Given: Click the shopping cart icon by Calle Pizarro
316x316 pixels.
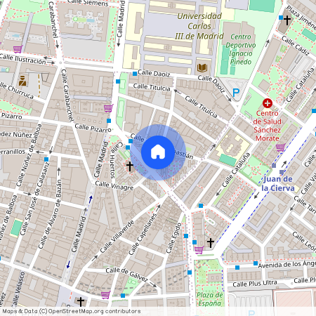Looking at the screenshot, I should pyautogui.click(x=108, y=108).
